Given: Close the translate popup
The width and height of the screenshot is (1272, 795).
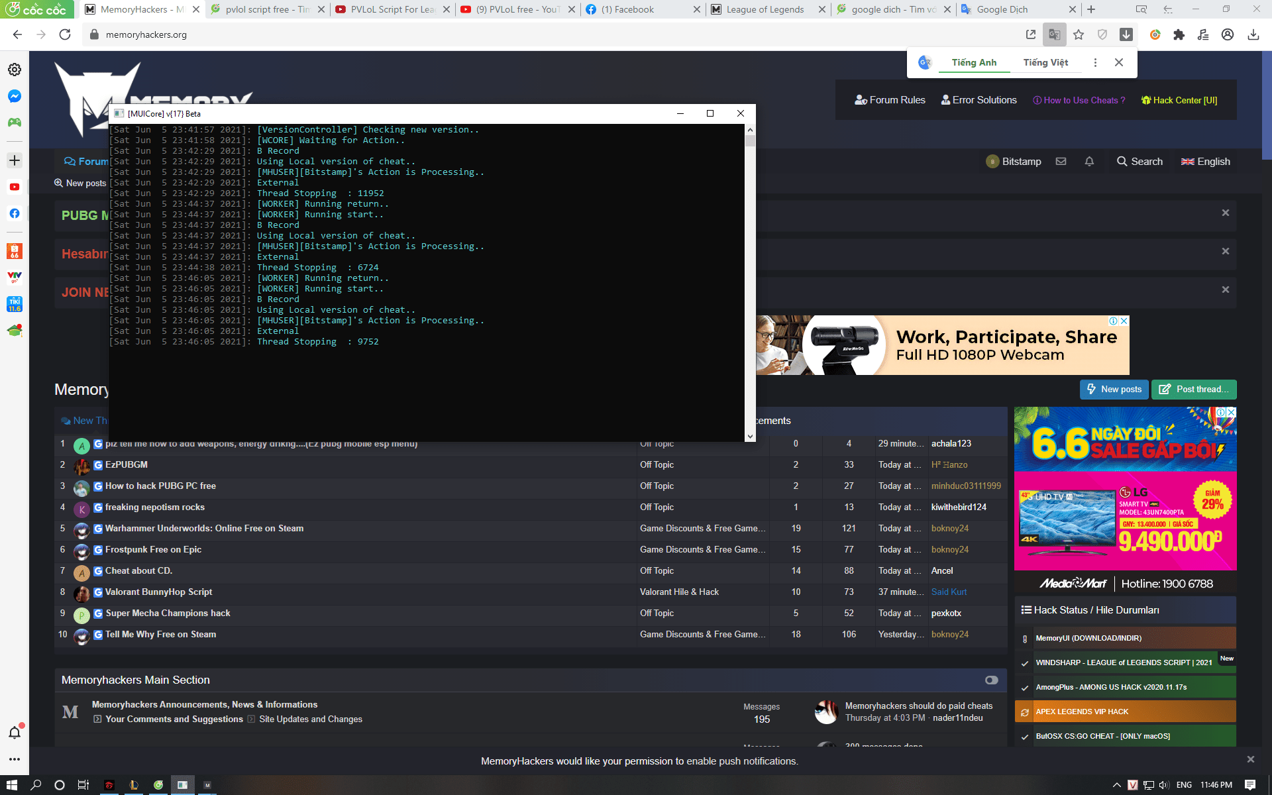Looking at the screenshot, I should 1119,62.
